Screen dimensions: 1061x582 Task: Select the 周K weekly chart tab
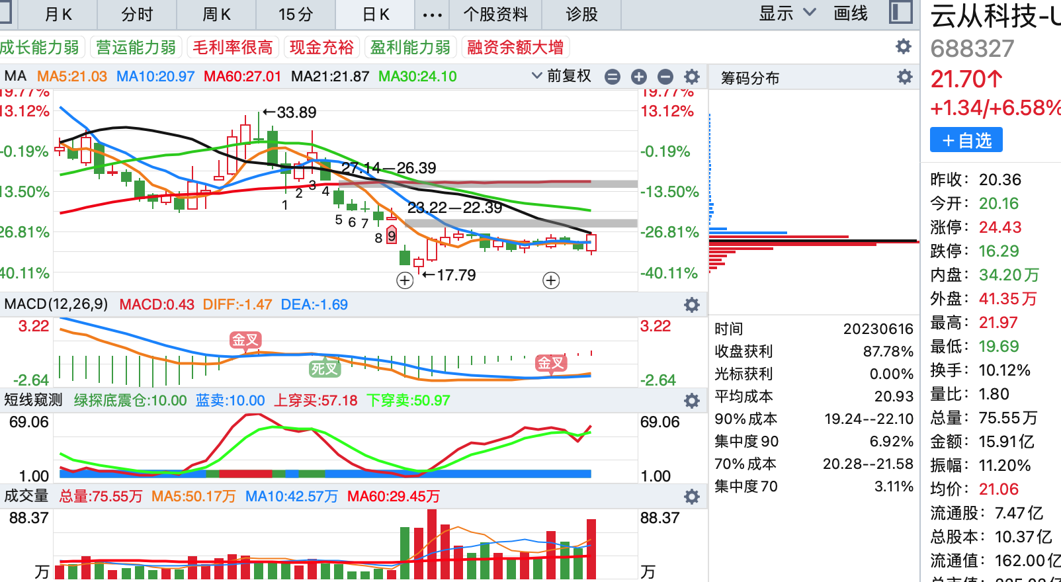coord(216,14)
